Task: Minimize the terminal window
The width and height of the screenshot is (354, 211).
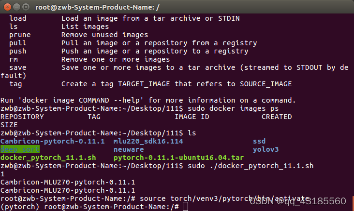Action: tap(17, 7)
